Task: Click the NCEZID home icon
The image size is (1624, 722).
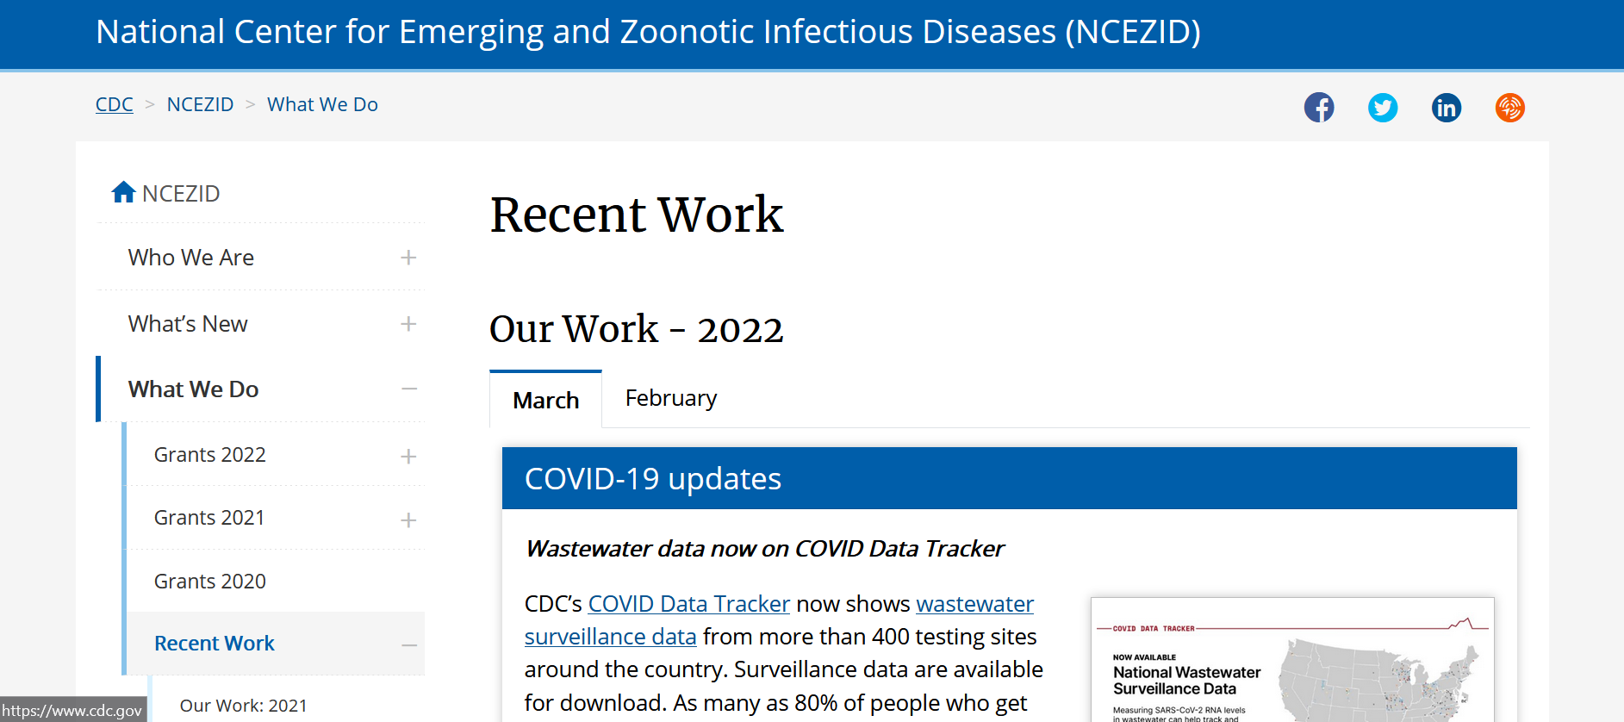Action: (x=123, y=192)
